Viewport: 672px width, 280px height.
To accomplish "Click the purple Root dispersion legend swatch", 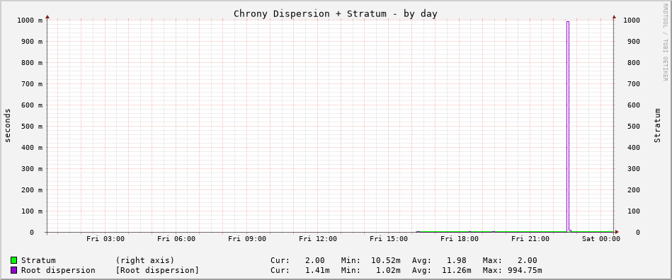I will click(x=14, y=270).
